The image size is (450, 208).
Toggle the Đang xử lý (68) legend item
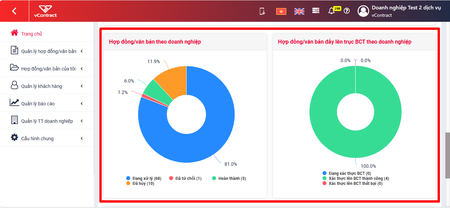(144, 178)
